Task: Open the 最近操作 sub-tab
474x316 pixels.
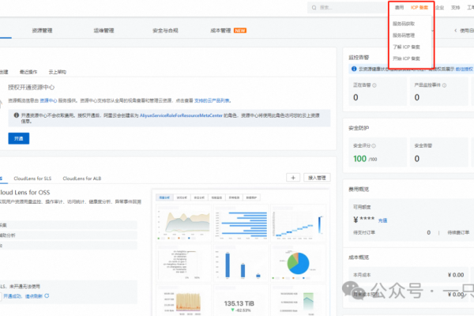Action: coord(28,72)
